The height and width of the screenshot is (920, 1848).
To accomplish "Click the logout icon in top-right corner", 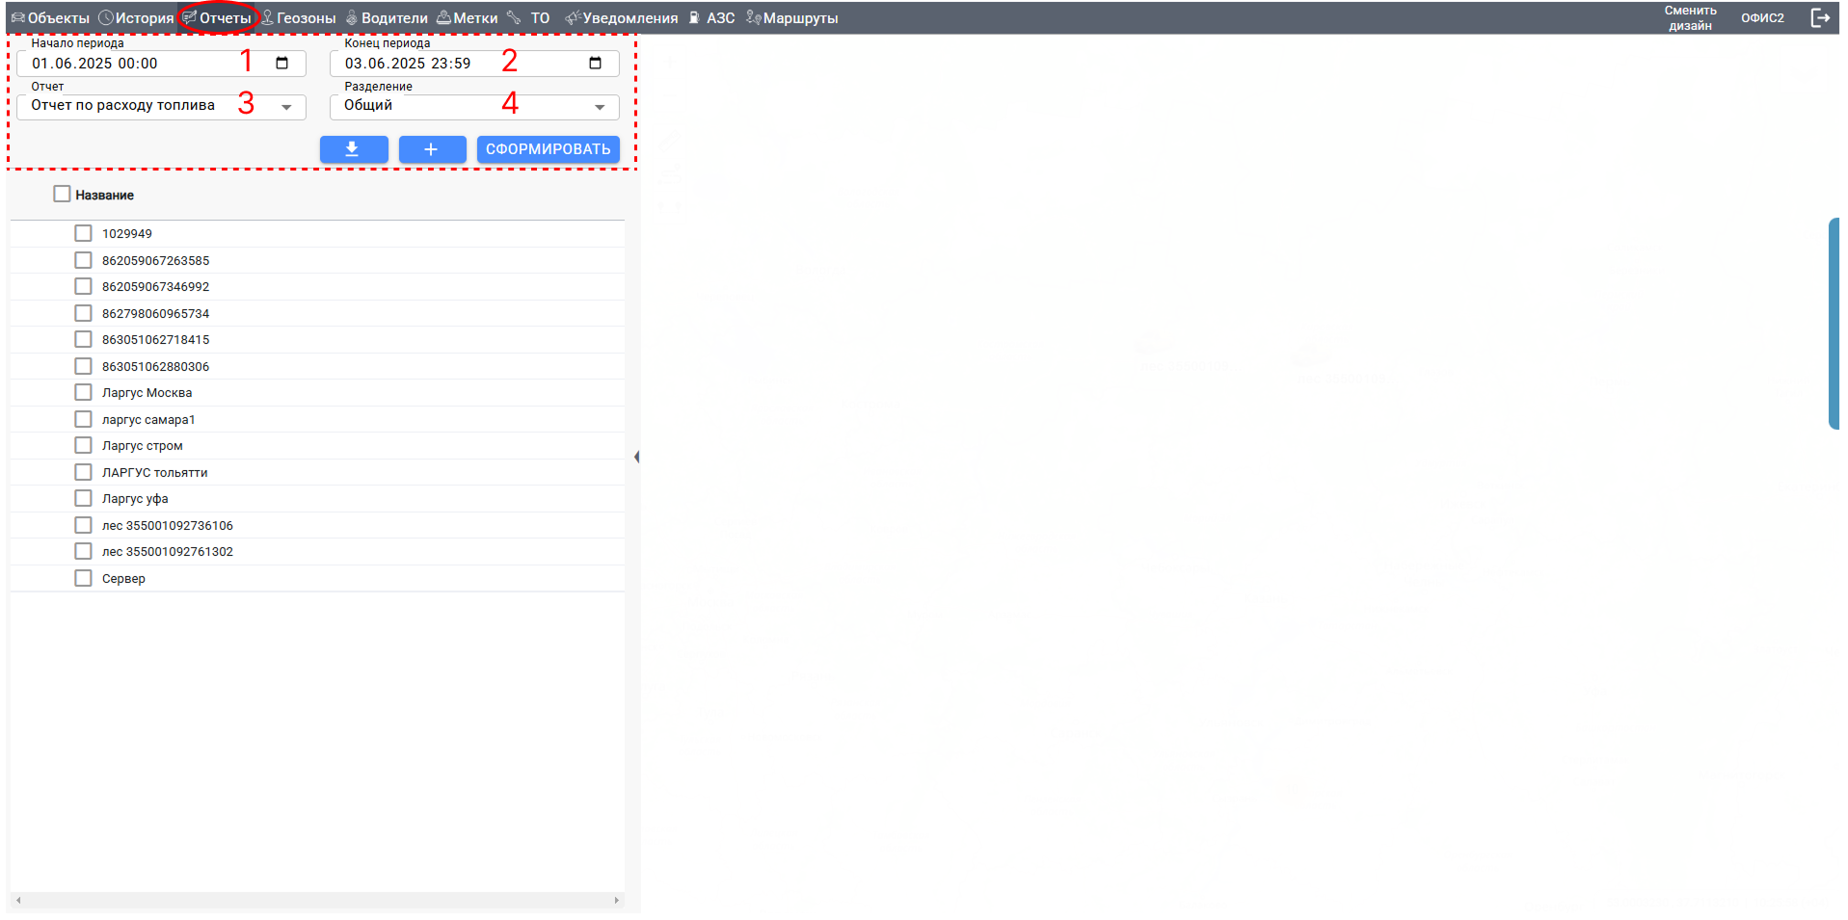I will (1819, 18).
